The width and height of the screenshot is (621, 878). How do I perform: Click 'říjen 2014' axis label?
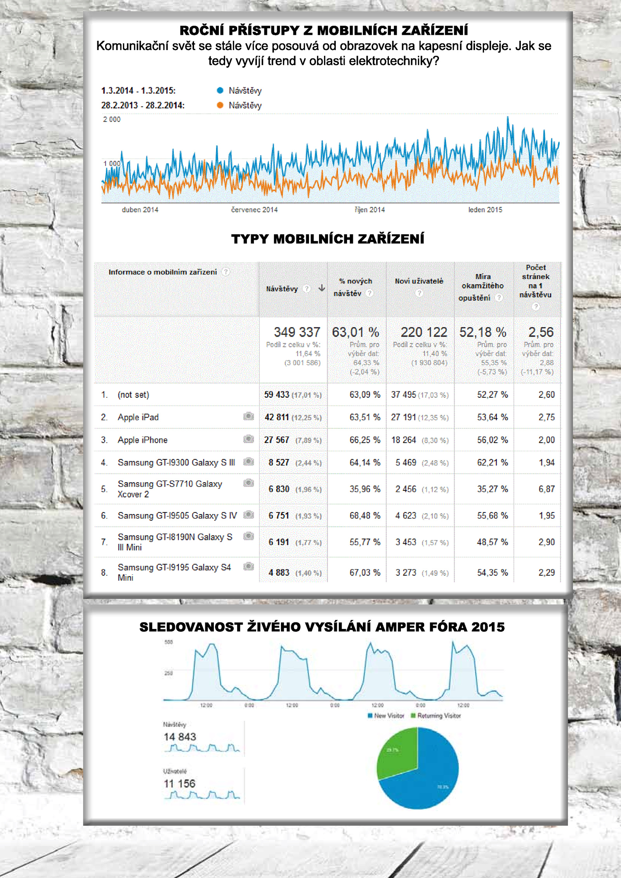click(x=369, y=210)
